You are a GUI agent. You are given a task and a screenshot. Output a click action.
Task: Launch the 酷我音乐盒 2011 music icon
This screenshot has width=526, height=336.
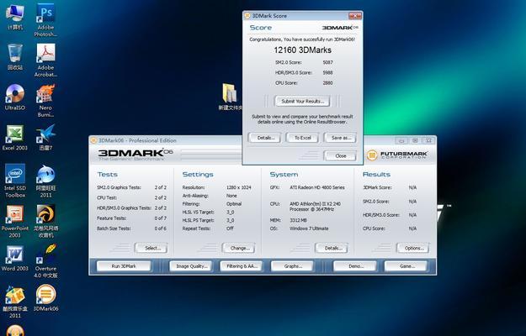[15, 302]
